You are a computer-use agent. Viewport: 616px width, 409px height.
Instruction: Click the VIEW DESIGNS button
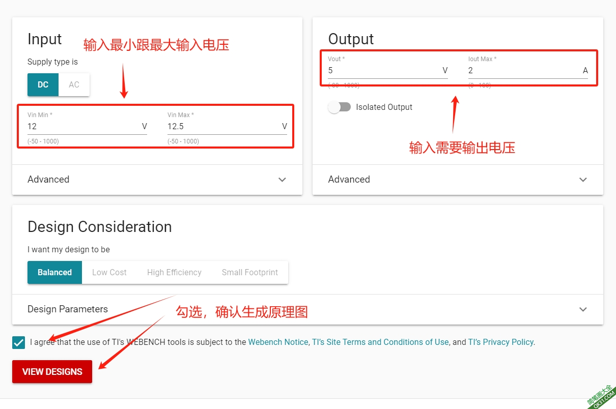[x=52, y=372]
